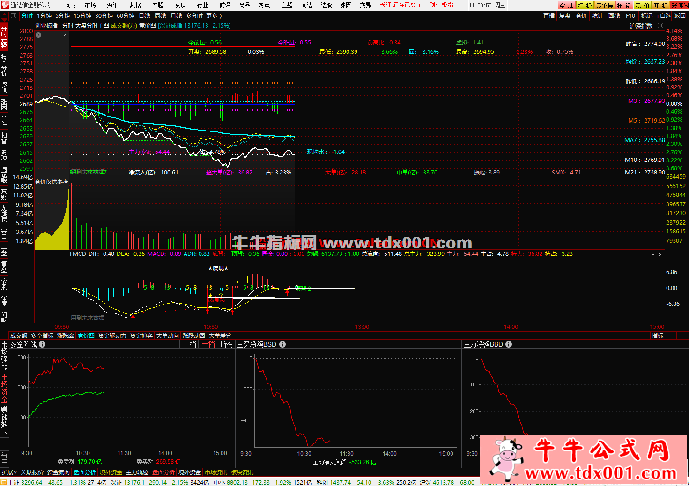Viewport: 689px width, 486px height.
Task: Click 直播 button in top toolbar
Action: pos(549,16)
